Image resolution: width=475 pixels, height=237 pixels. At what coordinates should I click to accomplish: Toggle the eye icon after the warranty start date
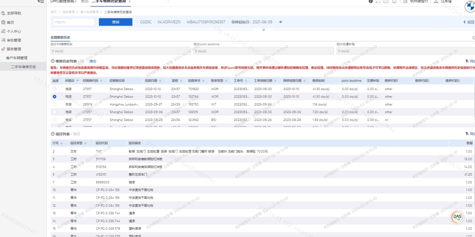(281, 22)
